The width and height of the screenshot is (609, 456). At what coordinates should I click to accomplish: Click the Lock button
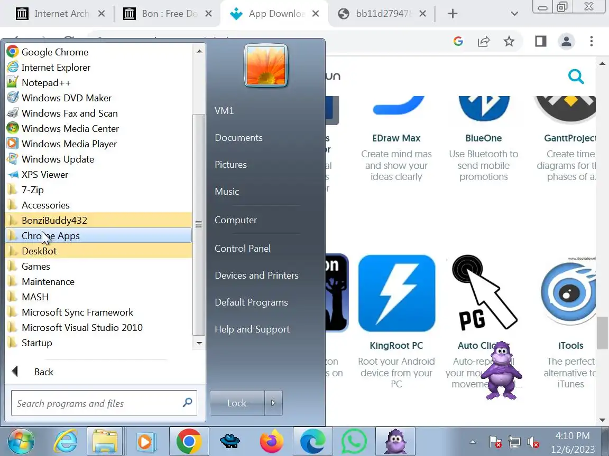click(237, 403)
